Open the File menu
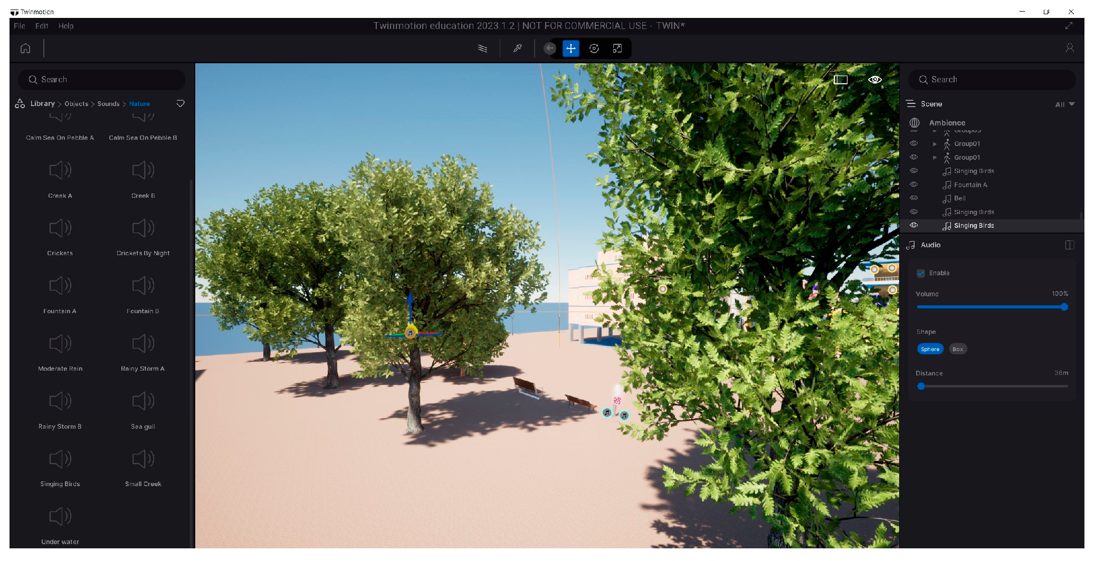 coord(20,26)
